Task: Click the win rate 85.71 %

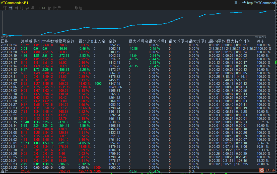Action: [262, 122]
